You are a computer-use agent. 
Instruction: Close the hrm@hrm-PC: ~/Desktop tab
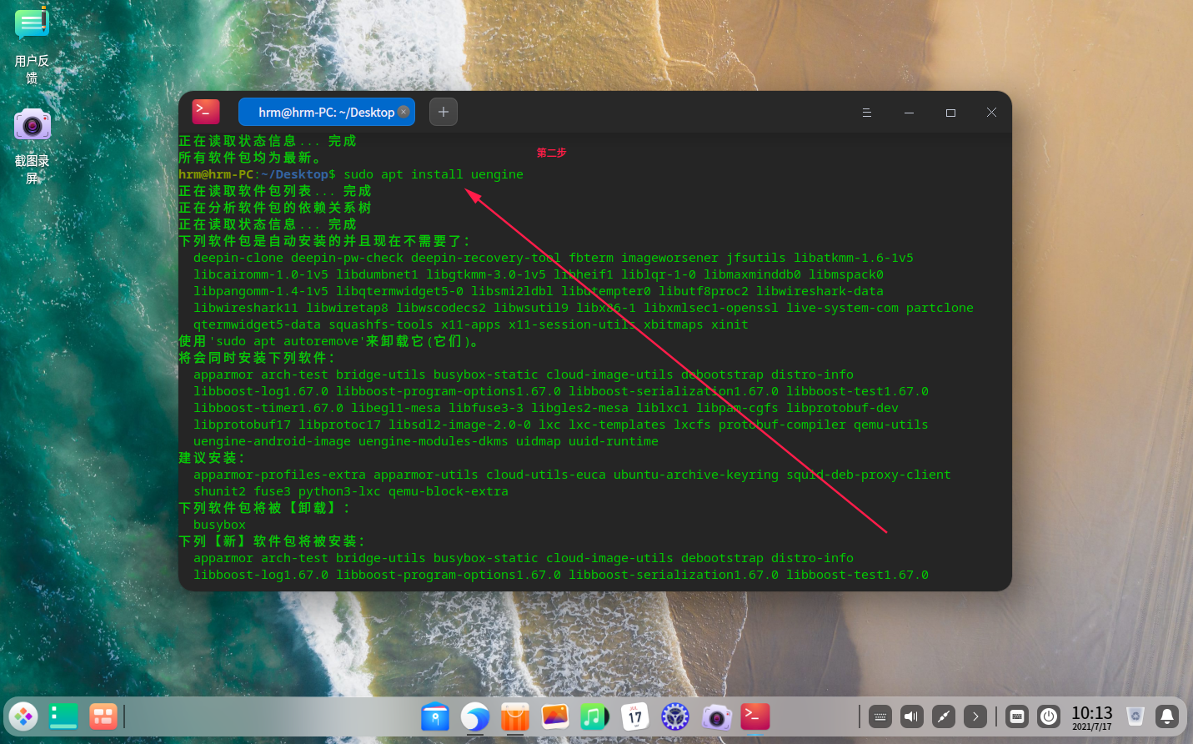point(404,112)
